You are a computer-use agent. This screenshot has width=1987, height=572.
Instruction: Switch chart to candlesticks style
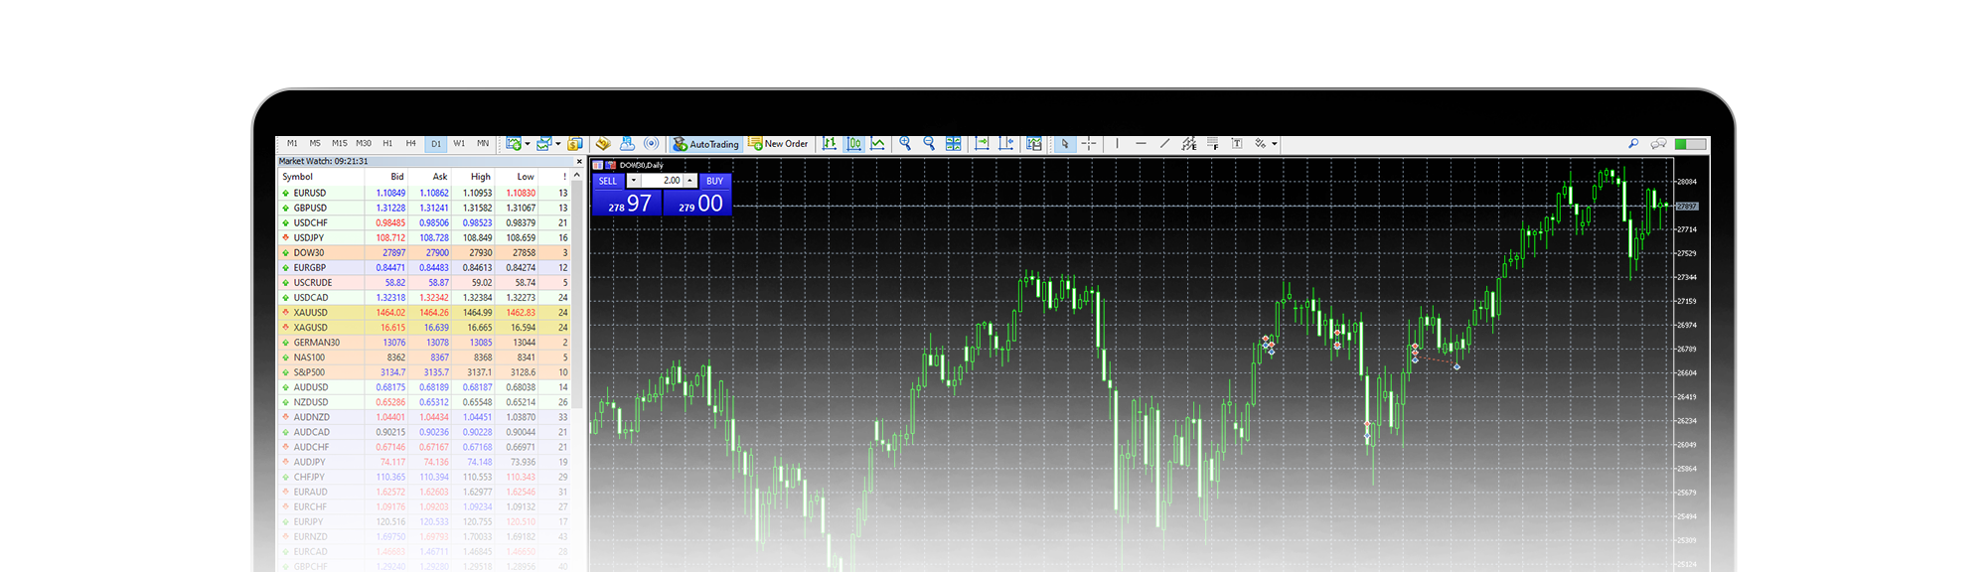[853, 144]
